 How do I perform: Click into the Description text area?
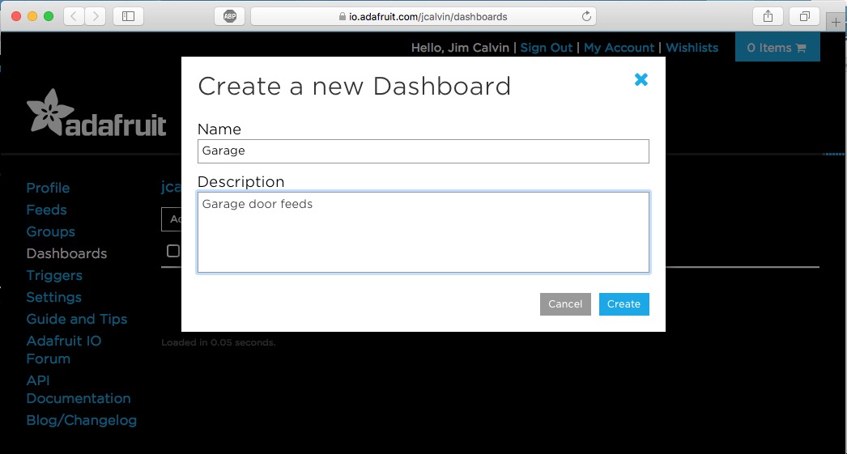coord(423,232)
